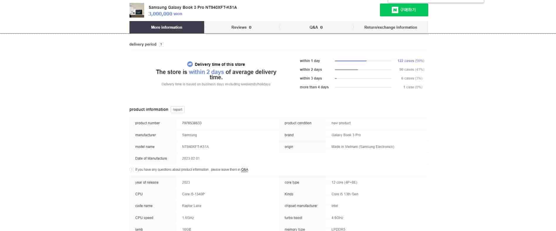Go to Return/exchange information tab
The image size is (556, 231).
pos(390,27)
